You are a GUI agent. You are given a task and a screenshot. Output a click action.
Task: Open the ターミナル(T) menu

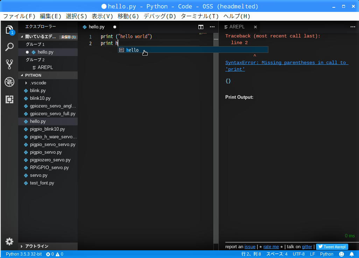pyautogui.click(x=200, y=16)
